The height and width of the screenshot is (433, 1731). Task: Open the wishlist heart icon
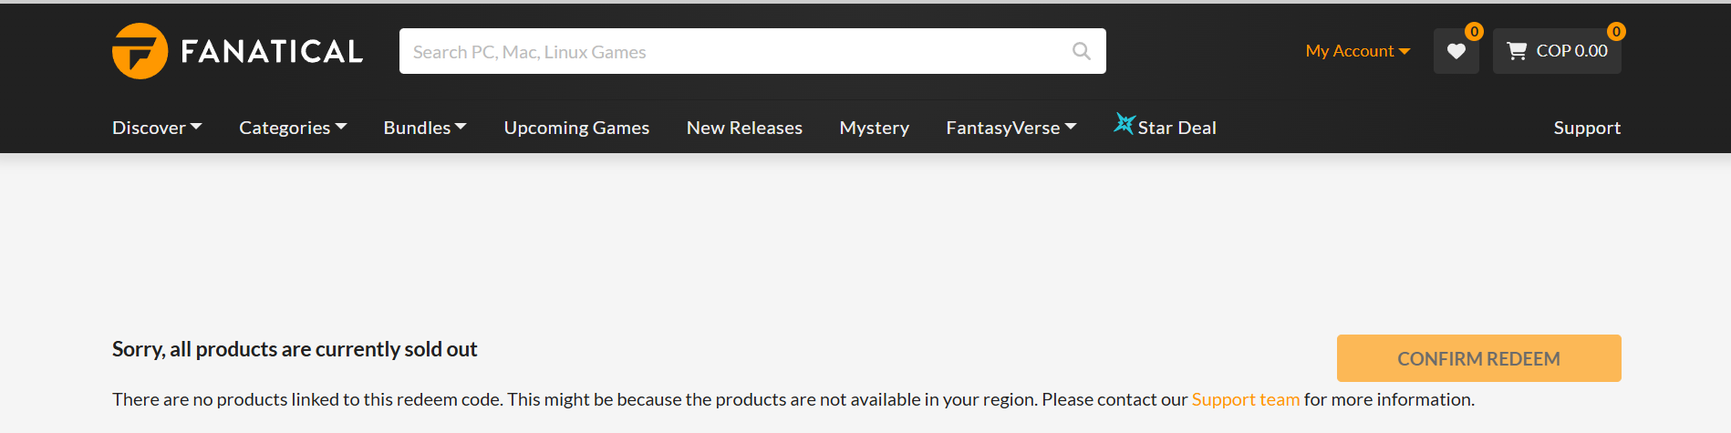pos(1456,51)
